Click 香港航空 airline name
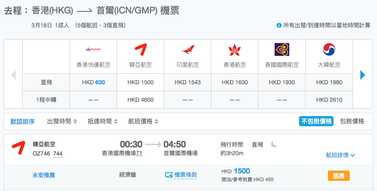 coord(235,65)
